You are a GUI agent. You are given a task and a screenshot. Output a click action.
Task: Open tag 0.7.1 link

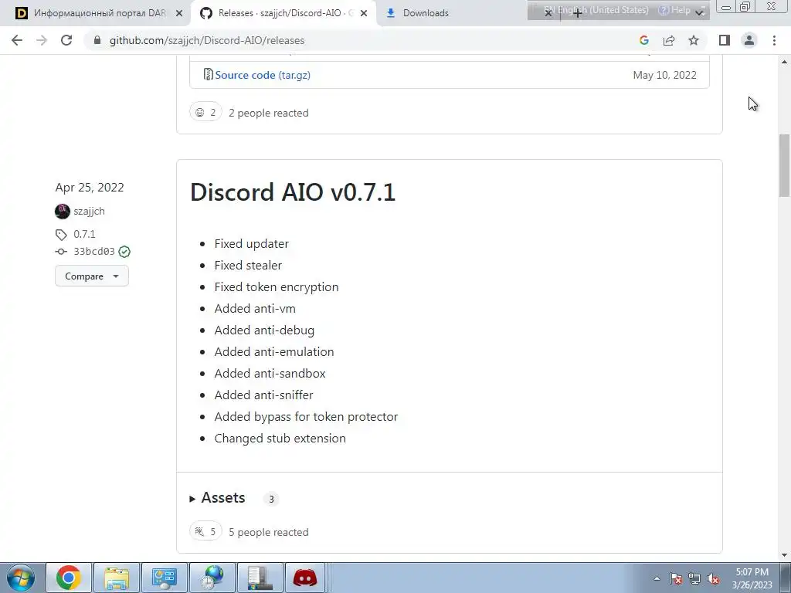tap(84, 234)
